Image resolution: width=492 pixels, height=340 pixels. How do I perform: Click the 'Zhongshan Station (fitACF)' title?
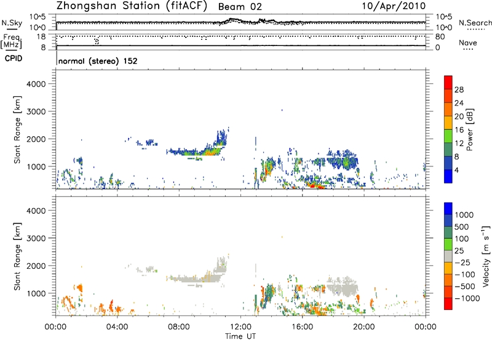132,6
